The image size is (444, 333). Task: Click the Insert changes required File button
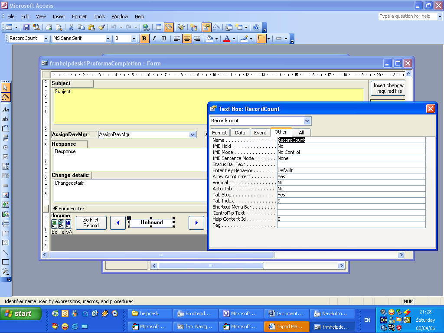click(388, 88)
